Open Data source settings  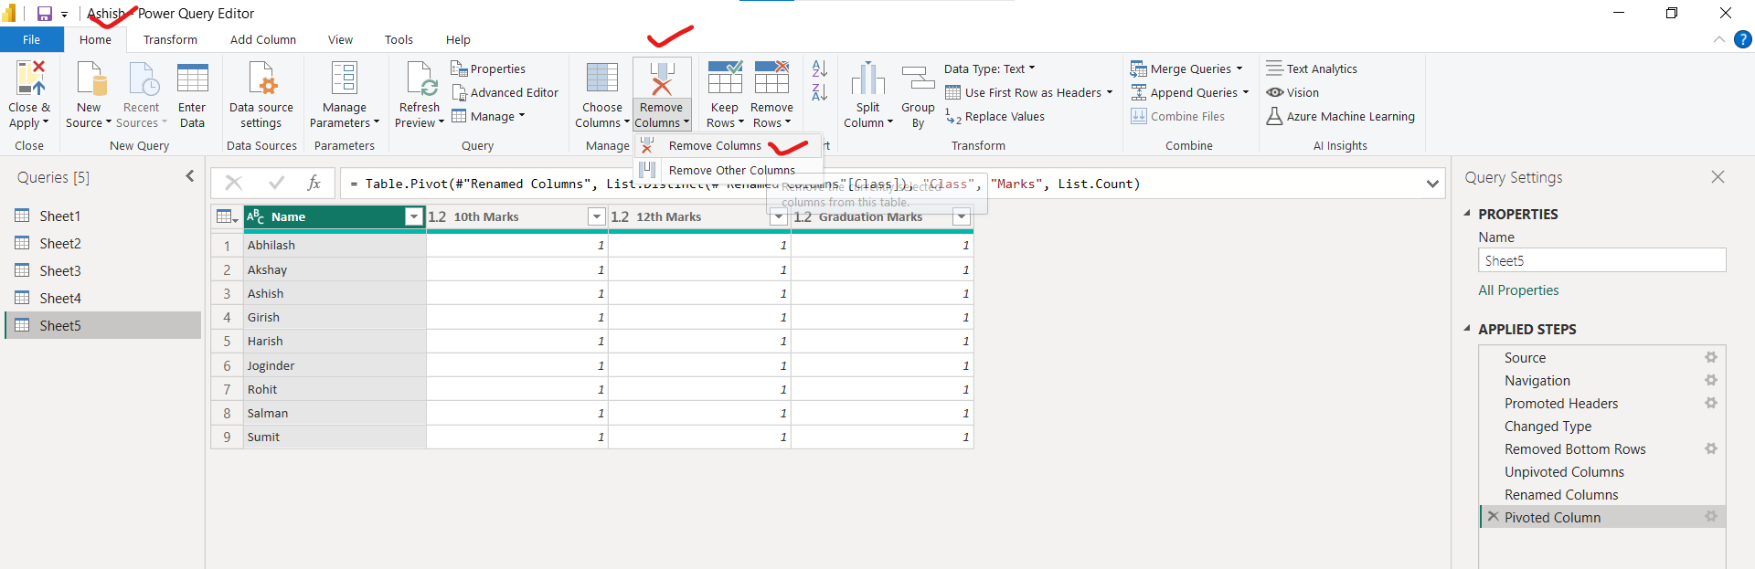click(261, 79)
